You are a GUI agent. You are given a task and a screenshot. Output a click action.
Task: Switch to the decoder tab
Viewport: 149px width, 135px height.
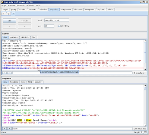[x=78, y=10]
